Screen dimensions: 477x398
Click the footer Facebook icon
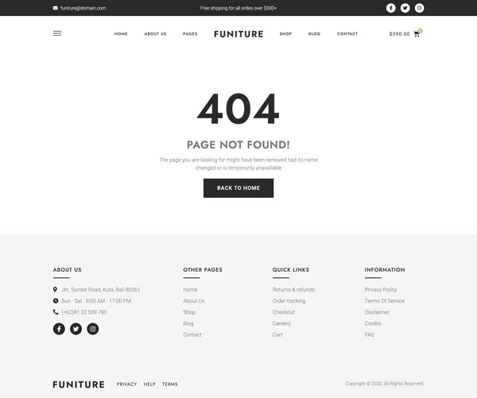point(59,329)
